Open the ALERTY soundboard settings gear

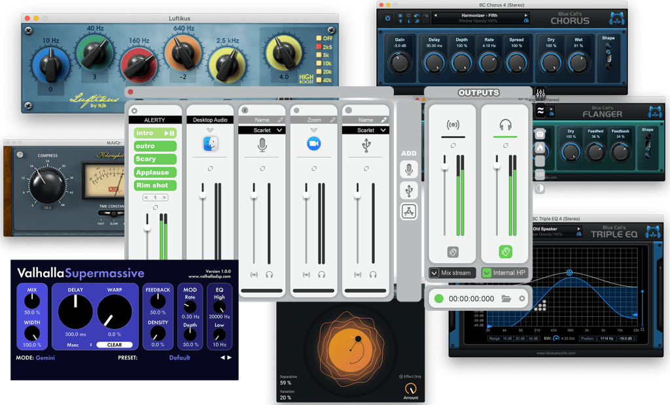coord(135,111)
